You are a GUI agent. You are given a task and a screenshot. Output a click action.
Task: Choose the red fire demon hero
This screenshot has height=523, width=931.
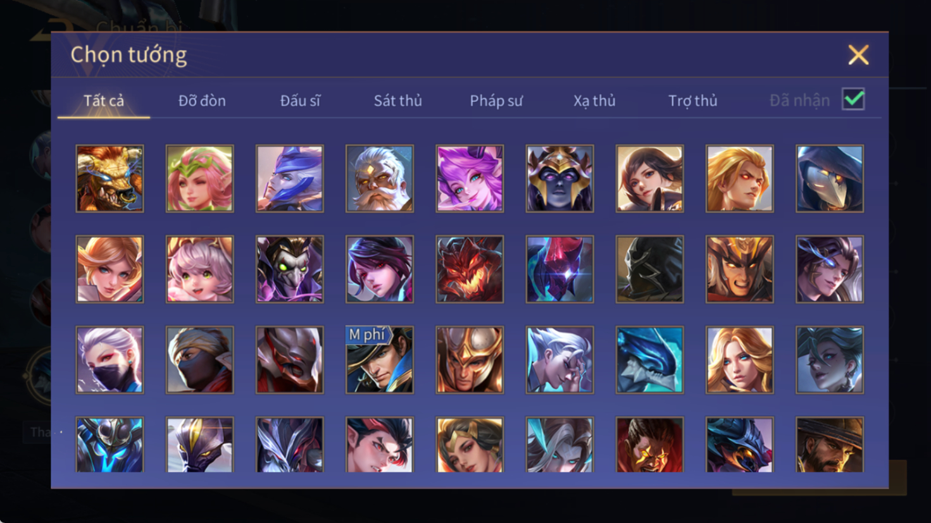pyautogui.click(x=470, y=269)
